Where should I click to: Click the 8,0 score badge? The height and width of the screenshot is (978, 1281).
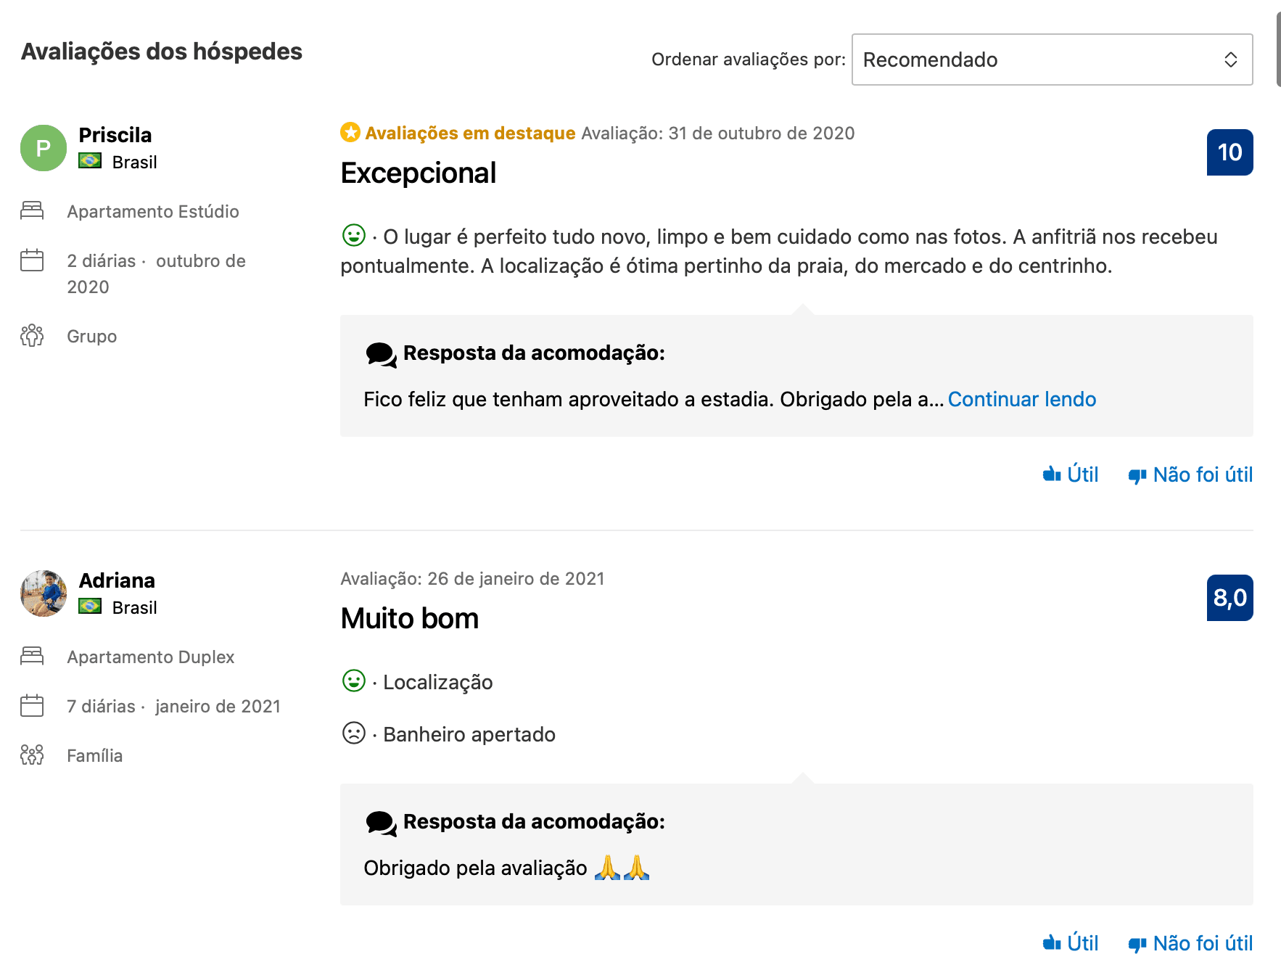(x=1229, y=598)
